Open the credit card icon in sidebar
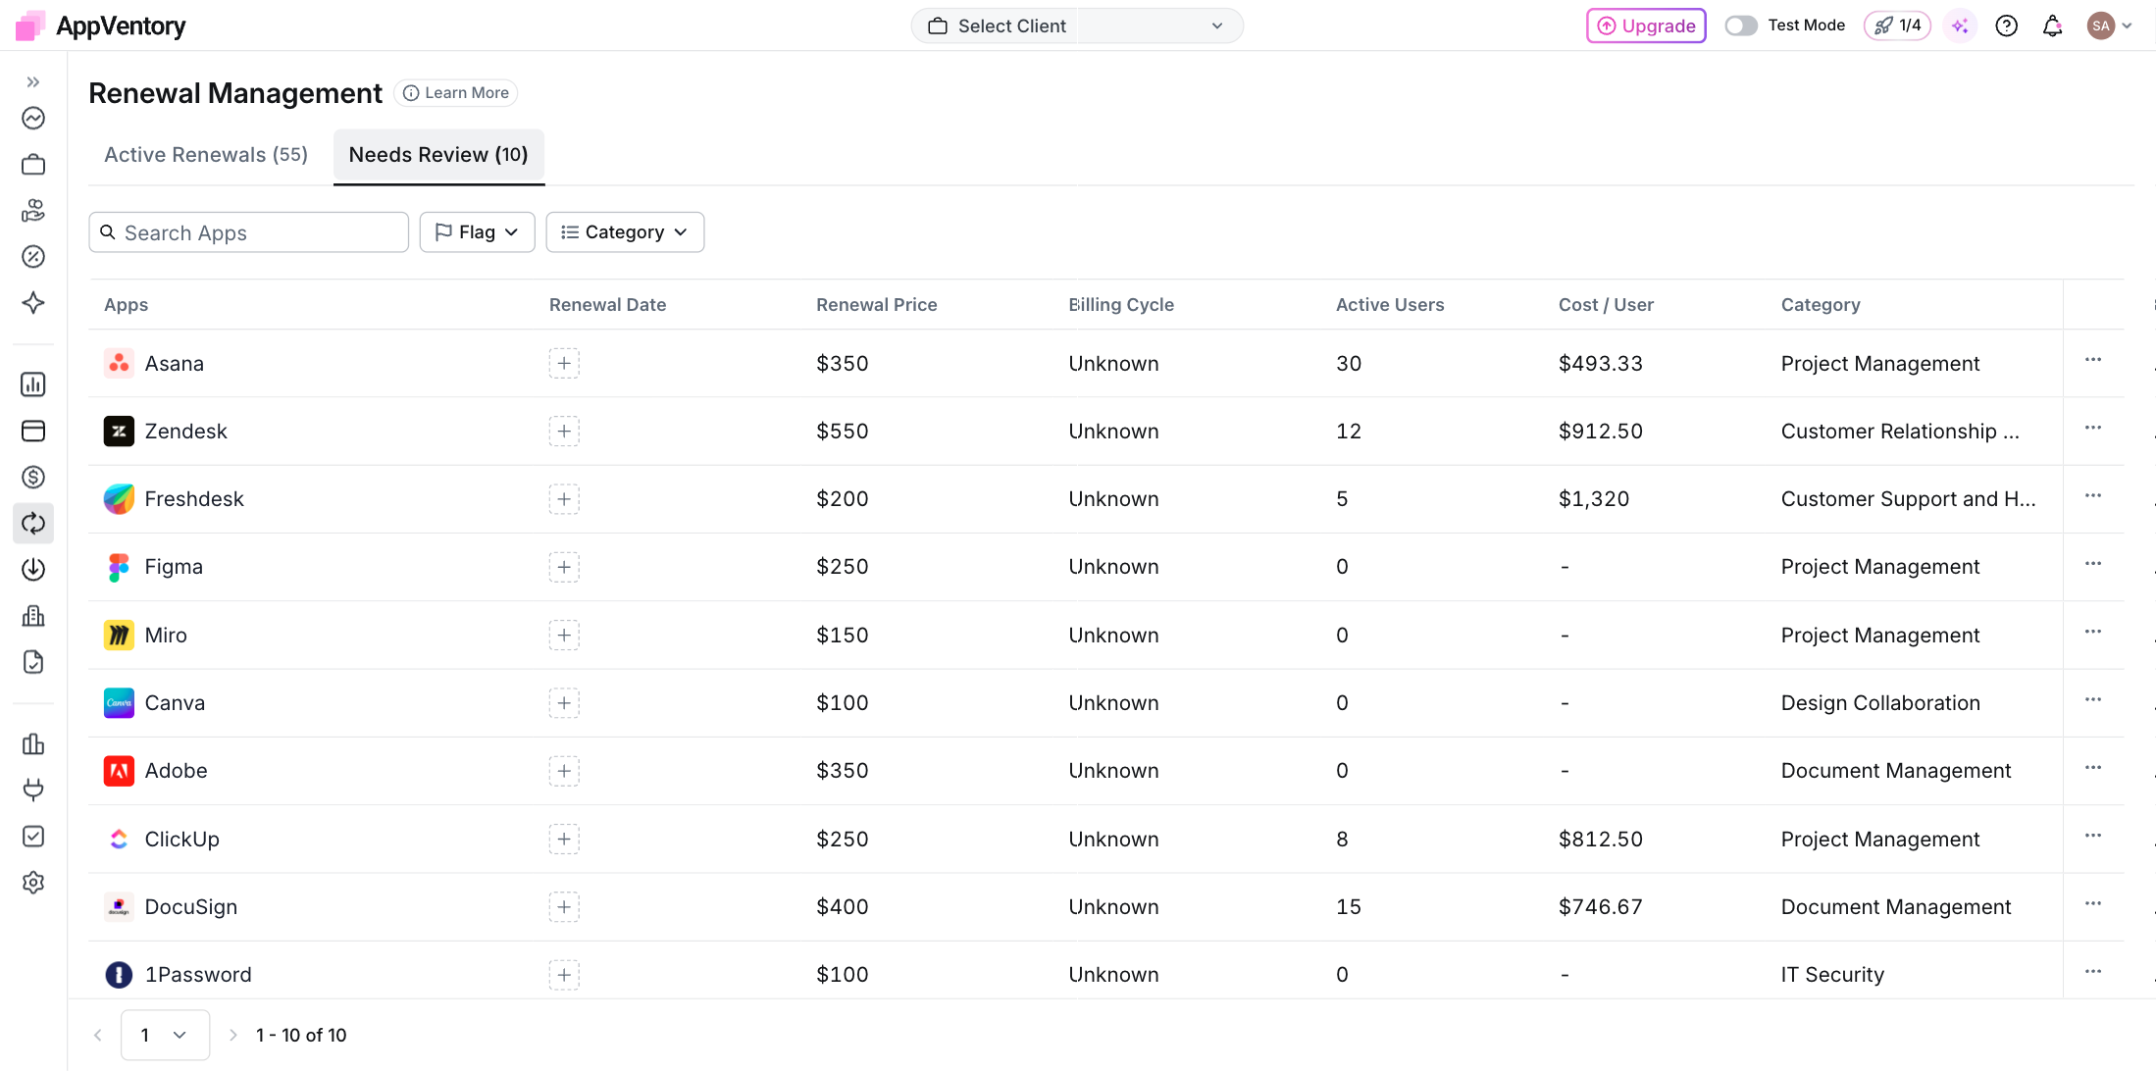 click(33, 431)
